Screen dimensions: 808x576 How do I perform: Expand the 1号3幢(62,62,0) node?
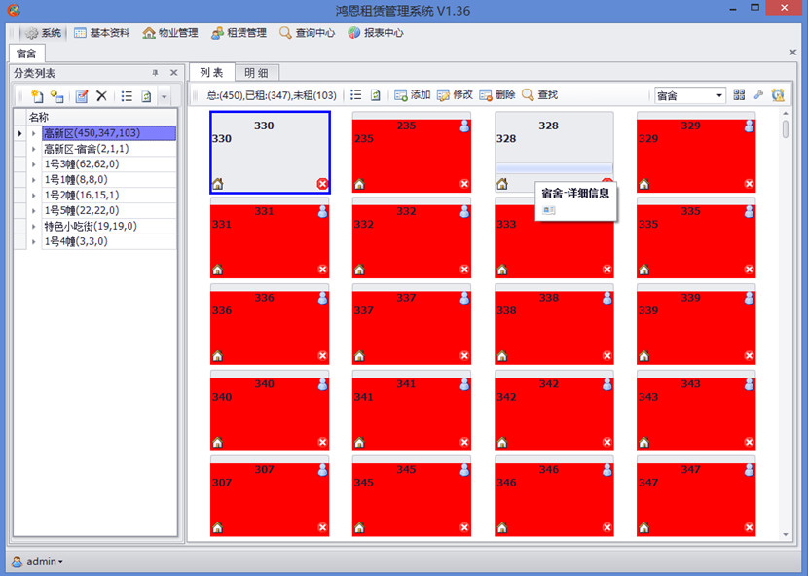33,164
